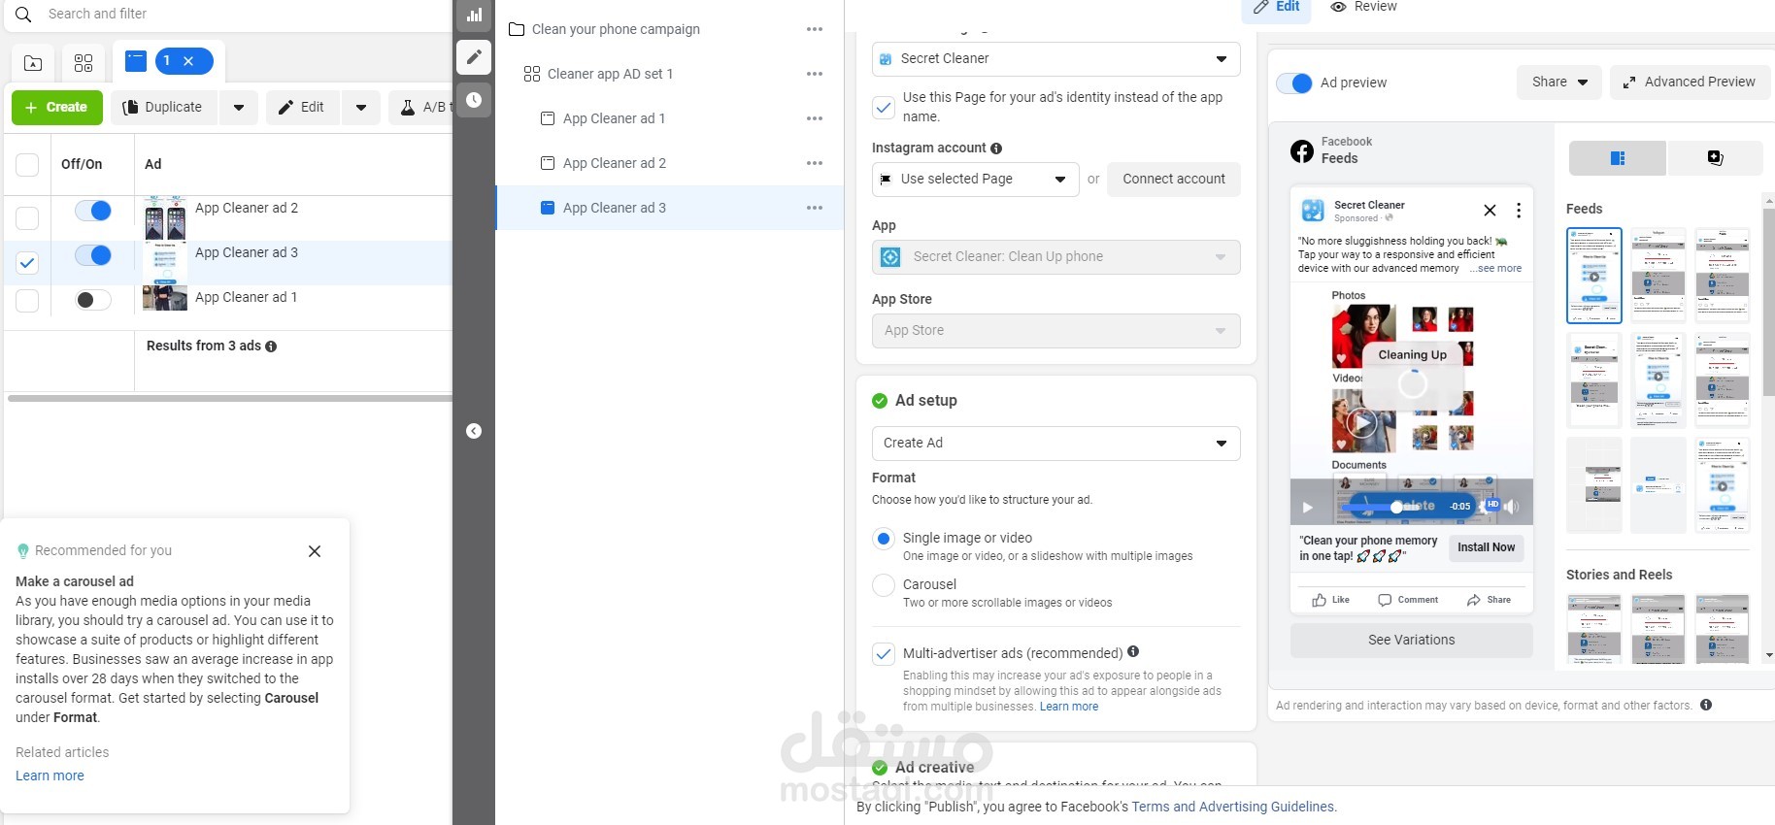This screenshot has width=1775, height=825.
Task: Switch to the Edit tab
Action: coord(1277,8)
